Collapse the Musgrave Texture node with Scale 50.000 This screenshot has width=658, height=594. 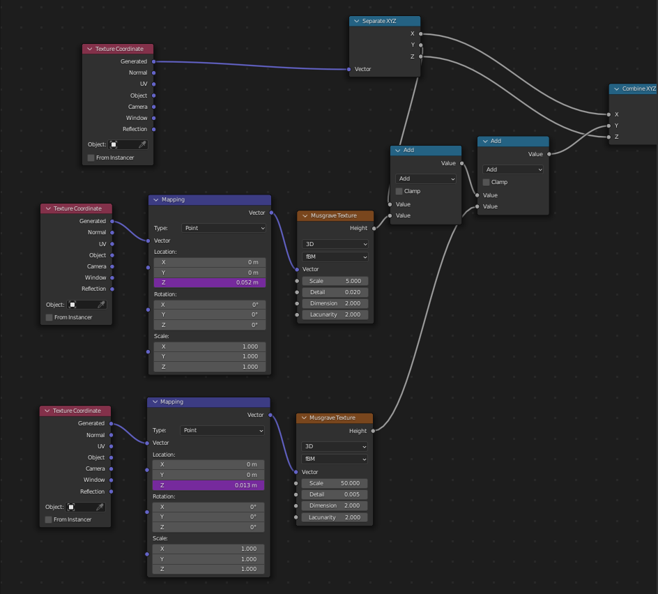tap(303, 418)
